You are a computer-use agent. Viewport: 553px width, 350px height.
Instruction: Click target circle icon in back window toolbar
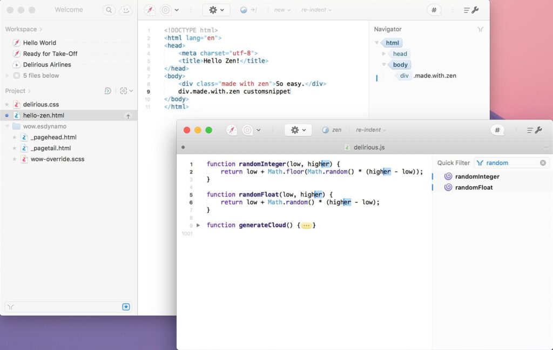click(x=165, y=10)
